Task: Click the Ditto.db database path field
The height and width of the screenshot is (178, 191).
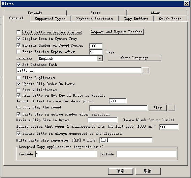Action: [79, 70]
